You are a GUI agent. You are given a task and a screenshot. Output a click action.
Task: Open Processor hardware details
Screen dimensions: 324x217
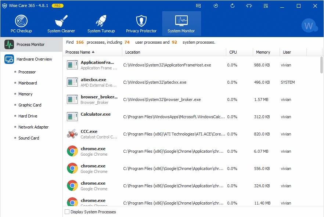pyautogui.click(x=27, y=72)
